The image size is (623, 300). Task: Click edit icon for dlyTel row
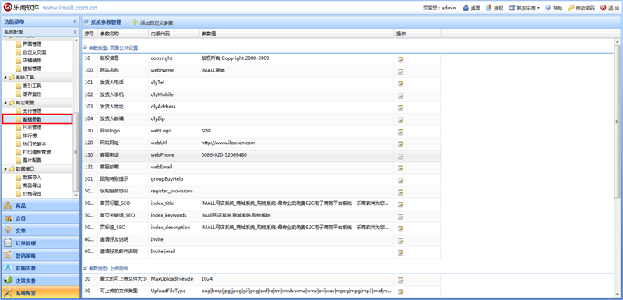(x=401, y=84)
